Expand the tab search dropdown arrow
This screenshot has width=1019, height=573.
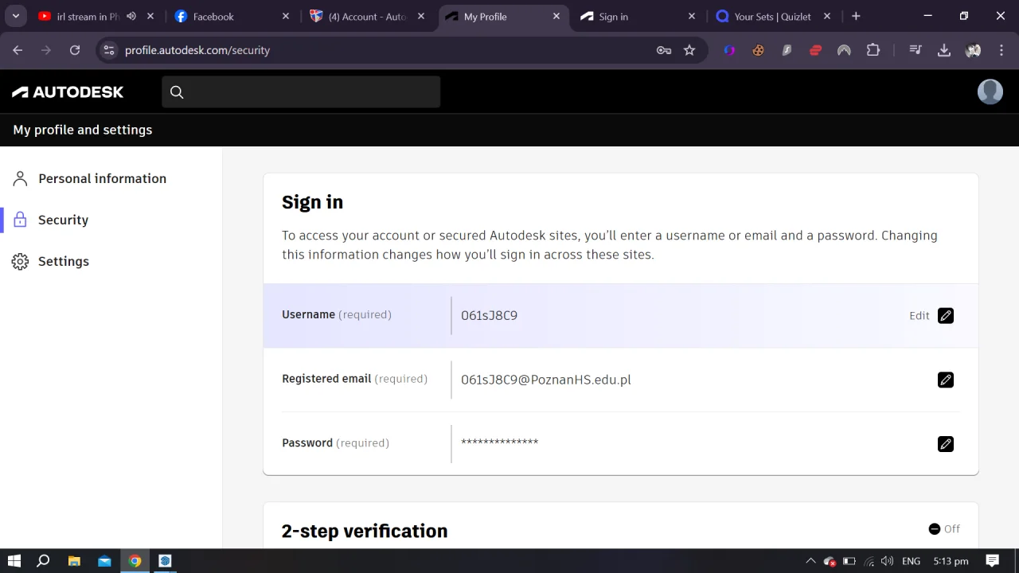[15, 16]
